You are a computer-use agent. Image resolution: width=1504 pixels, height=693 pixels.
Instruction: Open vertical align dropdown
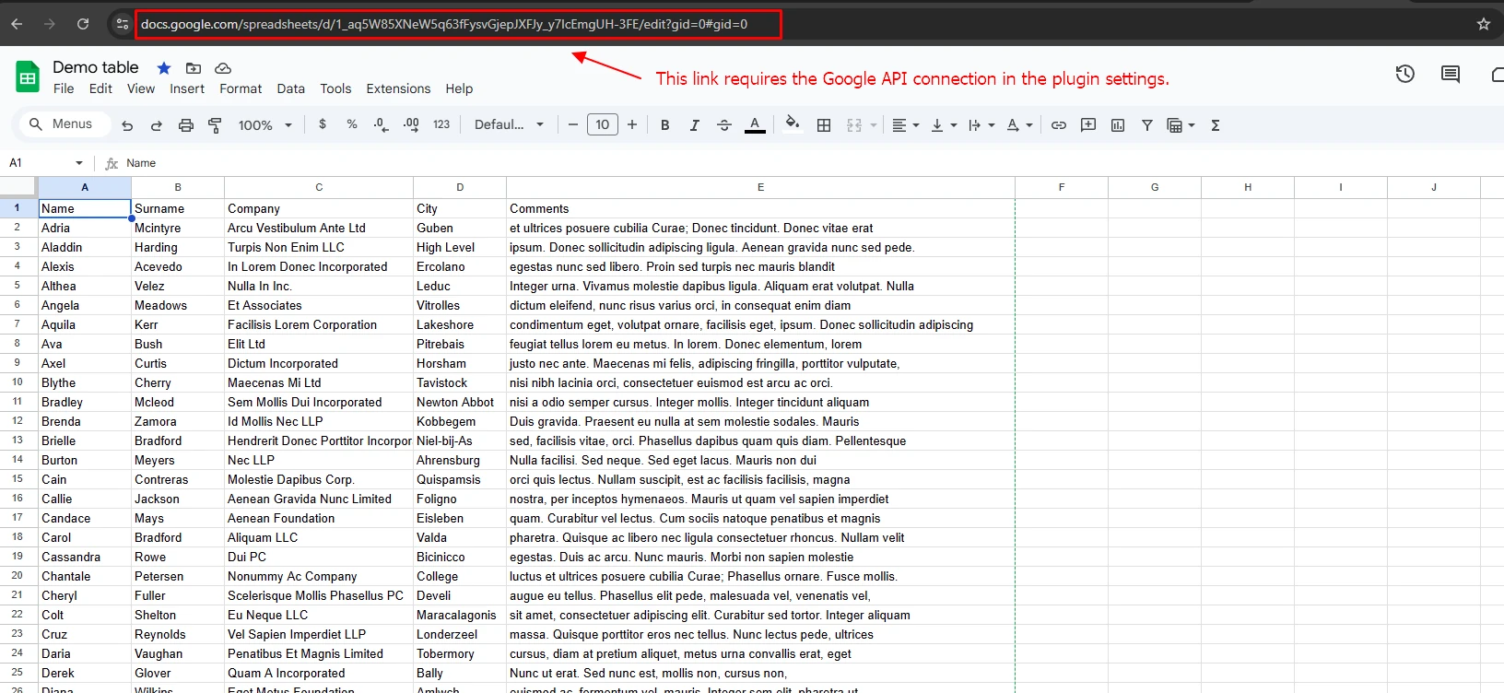point(944,125)
